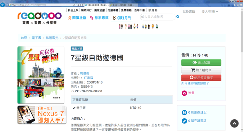Open the 新品上架 menu item
The width and height of the screenshot is (243, 132).
coord(73,10)
